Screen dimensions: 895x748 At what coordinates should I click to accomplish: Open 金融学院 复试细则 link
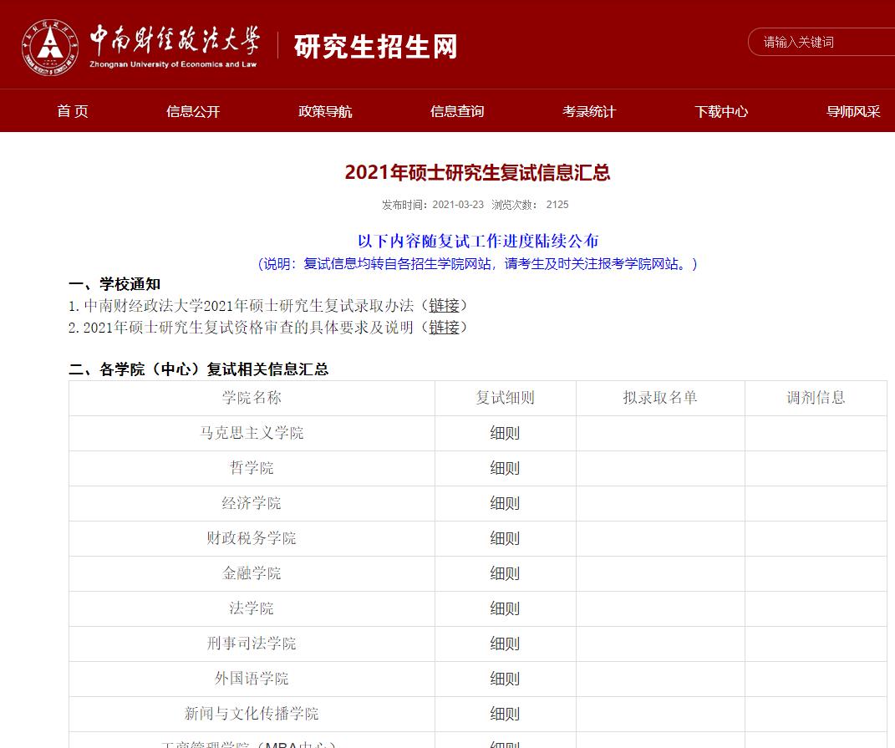coord(505,574)
